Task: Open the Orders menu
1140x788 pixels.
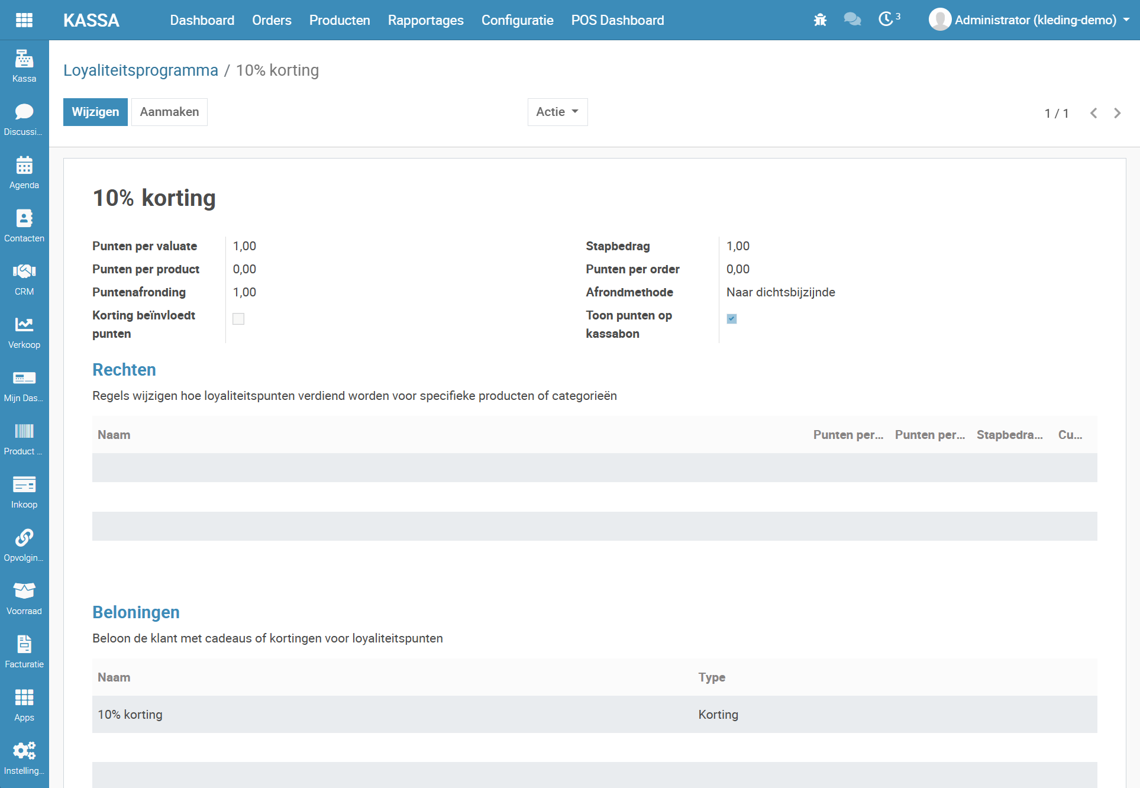Action: (272, 20)
